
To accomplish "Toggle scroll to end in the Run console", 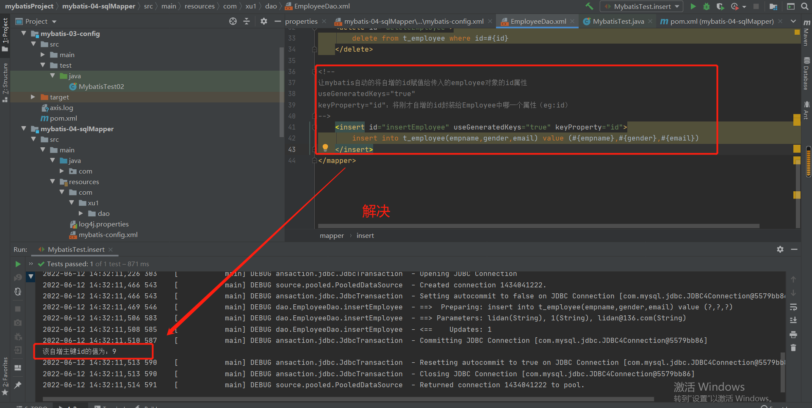I will (x=793, y=320).
